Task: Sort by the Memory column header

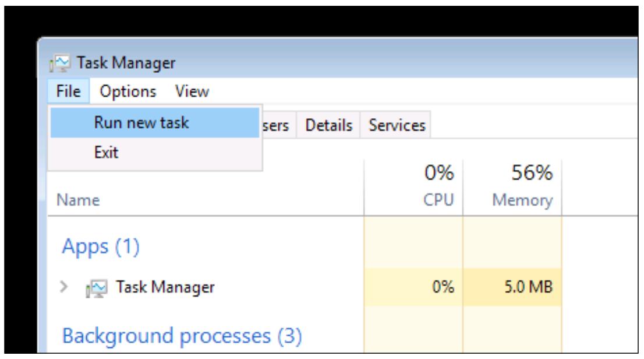Action: (x=522, y=200)
